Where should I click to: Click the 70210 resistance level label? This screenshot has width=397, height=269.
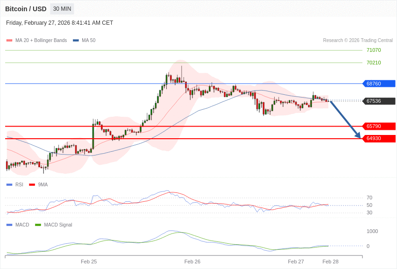coord(374,63)
